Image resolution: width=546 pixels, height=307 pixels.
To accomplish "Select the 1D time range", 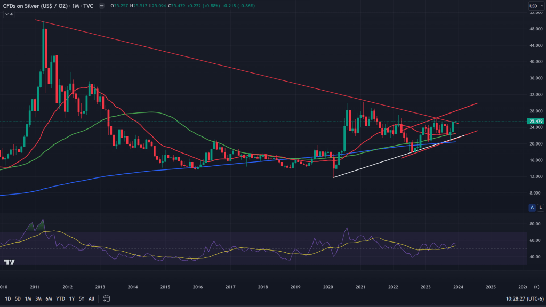I will 8,298.
